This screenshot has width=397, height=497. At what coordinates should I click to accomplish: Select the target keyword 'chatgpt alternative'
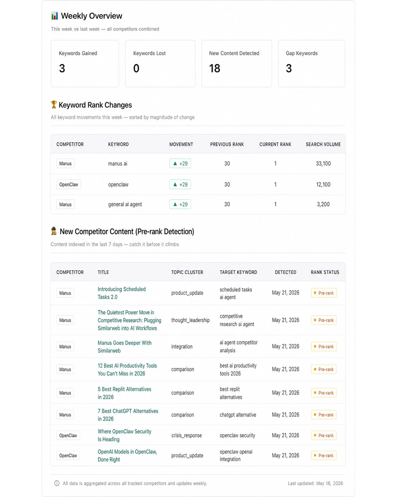[238, 415]
